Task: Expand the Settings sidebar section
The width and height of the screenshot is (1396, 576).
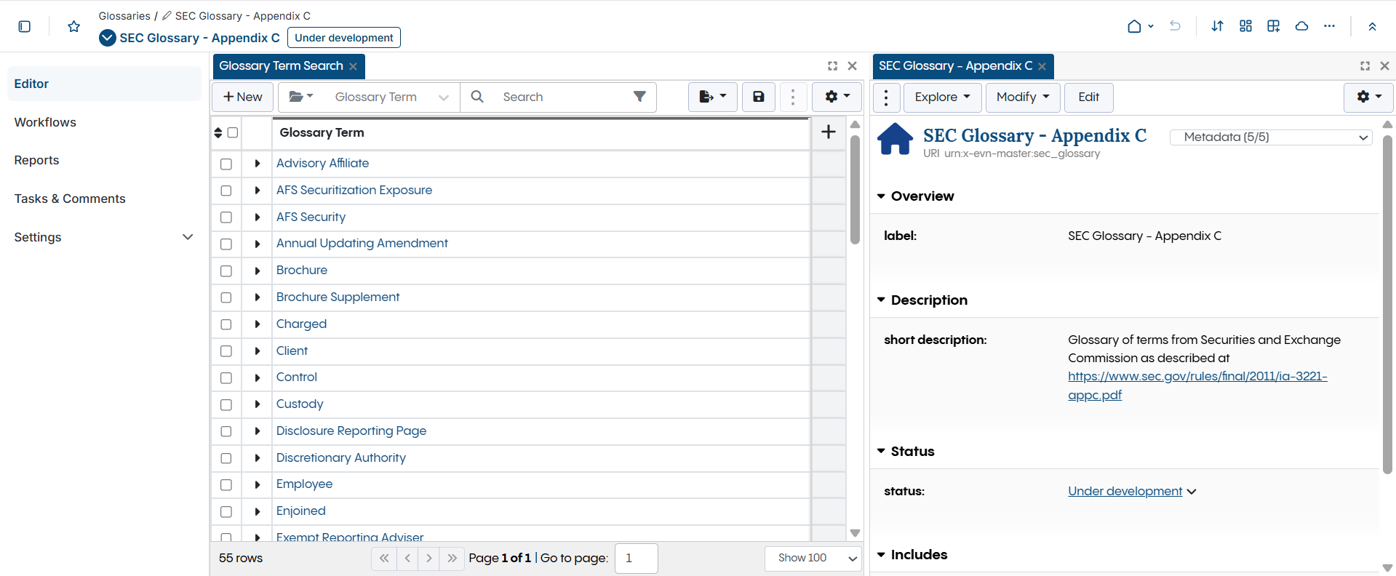Action: (x=104, y=237)
